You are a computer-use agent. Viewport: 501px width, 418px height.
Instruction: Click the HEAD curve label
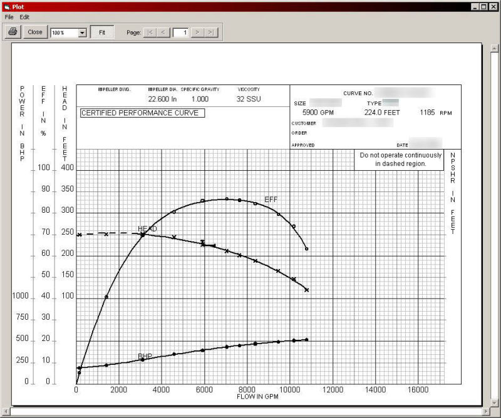pyautogui.click(x=147, y=228)
